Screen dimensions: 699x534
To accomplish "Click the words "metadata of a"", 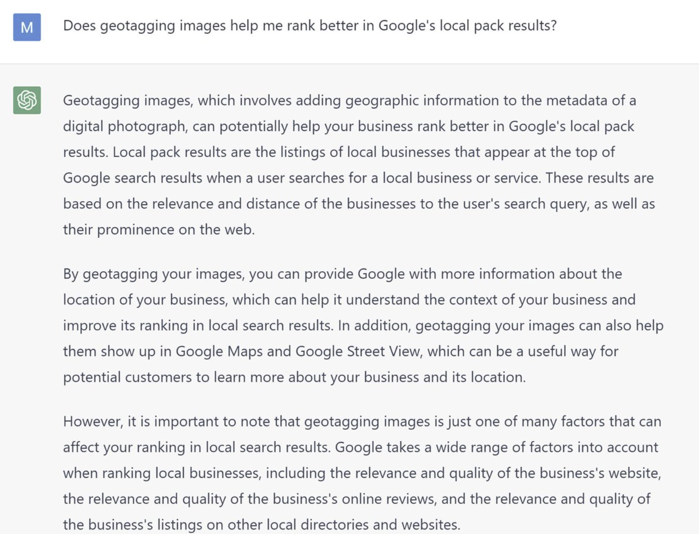I will 591,101.
